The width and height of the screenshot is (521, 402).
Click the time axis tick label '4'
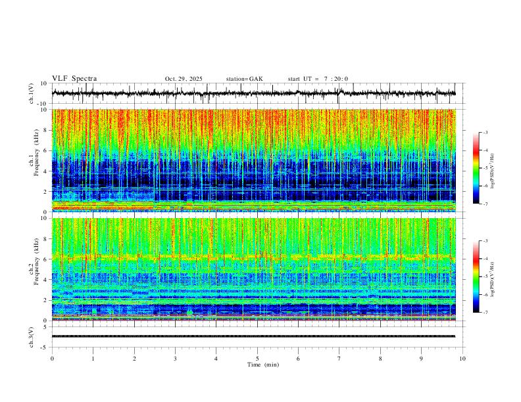click(216, 359)
